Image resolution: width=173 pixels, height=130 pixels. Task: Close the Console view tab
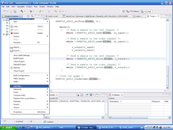tap(57, 95)
